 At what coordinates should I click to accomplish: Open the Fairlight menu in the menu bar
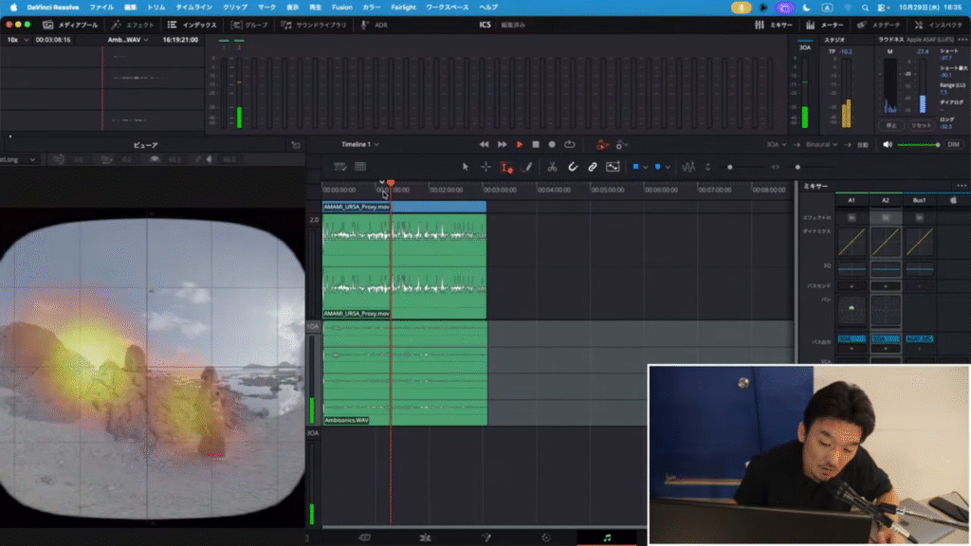point(403,7)
